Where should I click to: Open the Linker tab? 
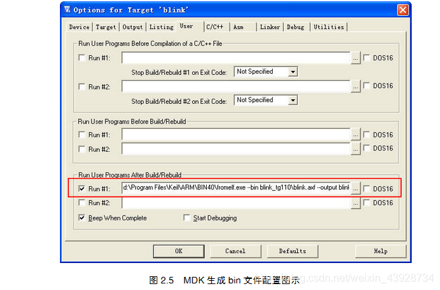[270, 27]
